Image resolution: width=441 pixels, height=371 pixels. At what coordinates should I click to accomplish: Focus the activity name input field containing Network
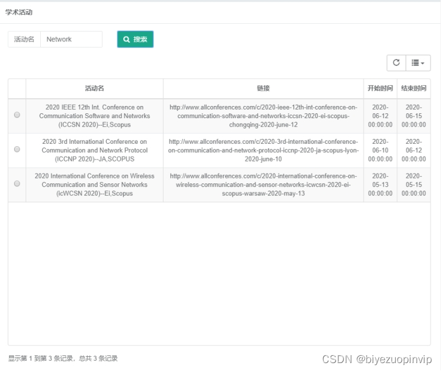click(x=71, y=40)
